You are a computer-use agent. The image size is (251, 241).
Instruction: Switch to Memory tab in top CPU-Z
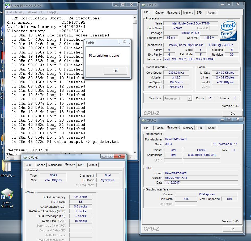coord(188,13)
